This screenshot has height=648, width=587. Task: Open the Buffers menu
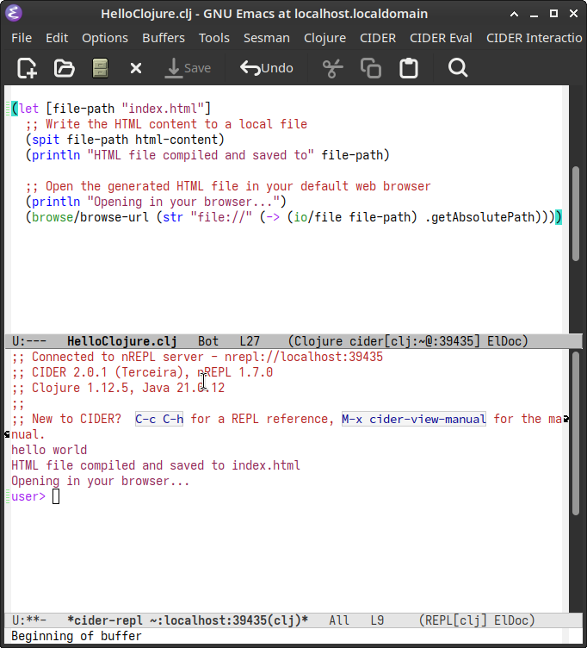tap(164, 38)
